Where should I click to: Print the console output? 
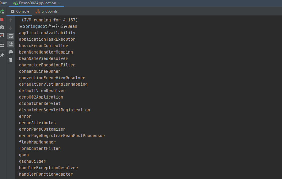[x=11, y=52]
